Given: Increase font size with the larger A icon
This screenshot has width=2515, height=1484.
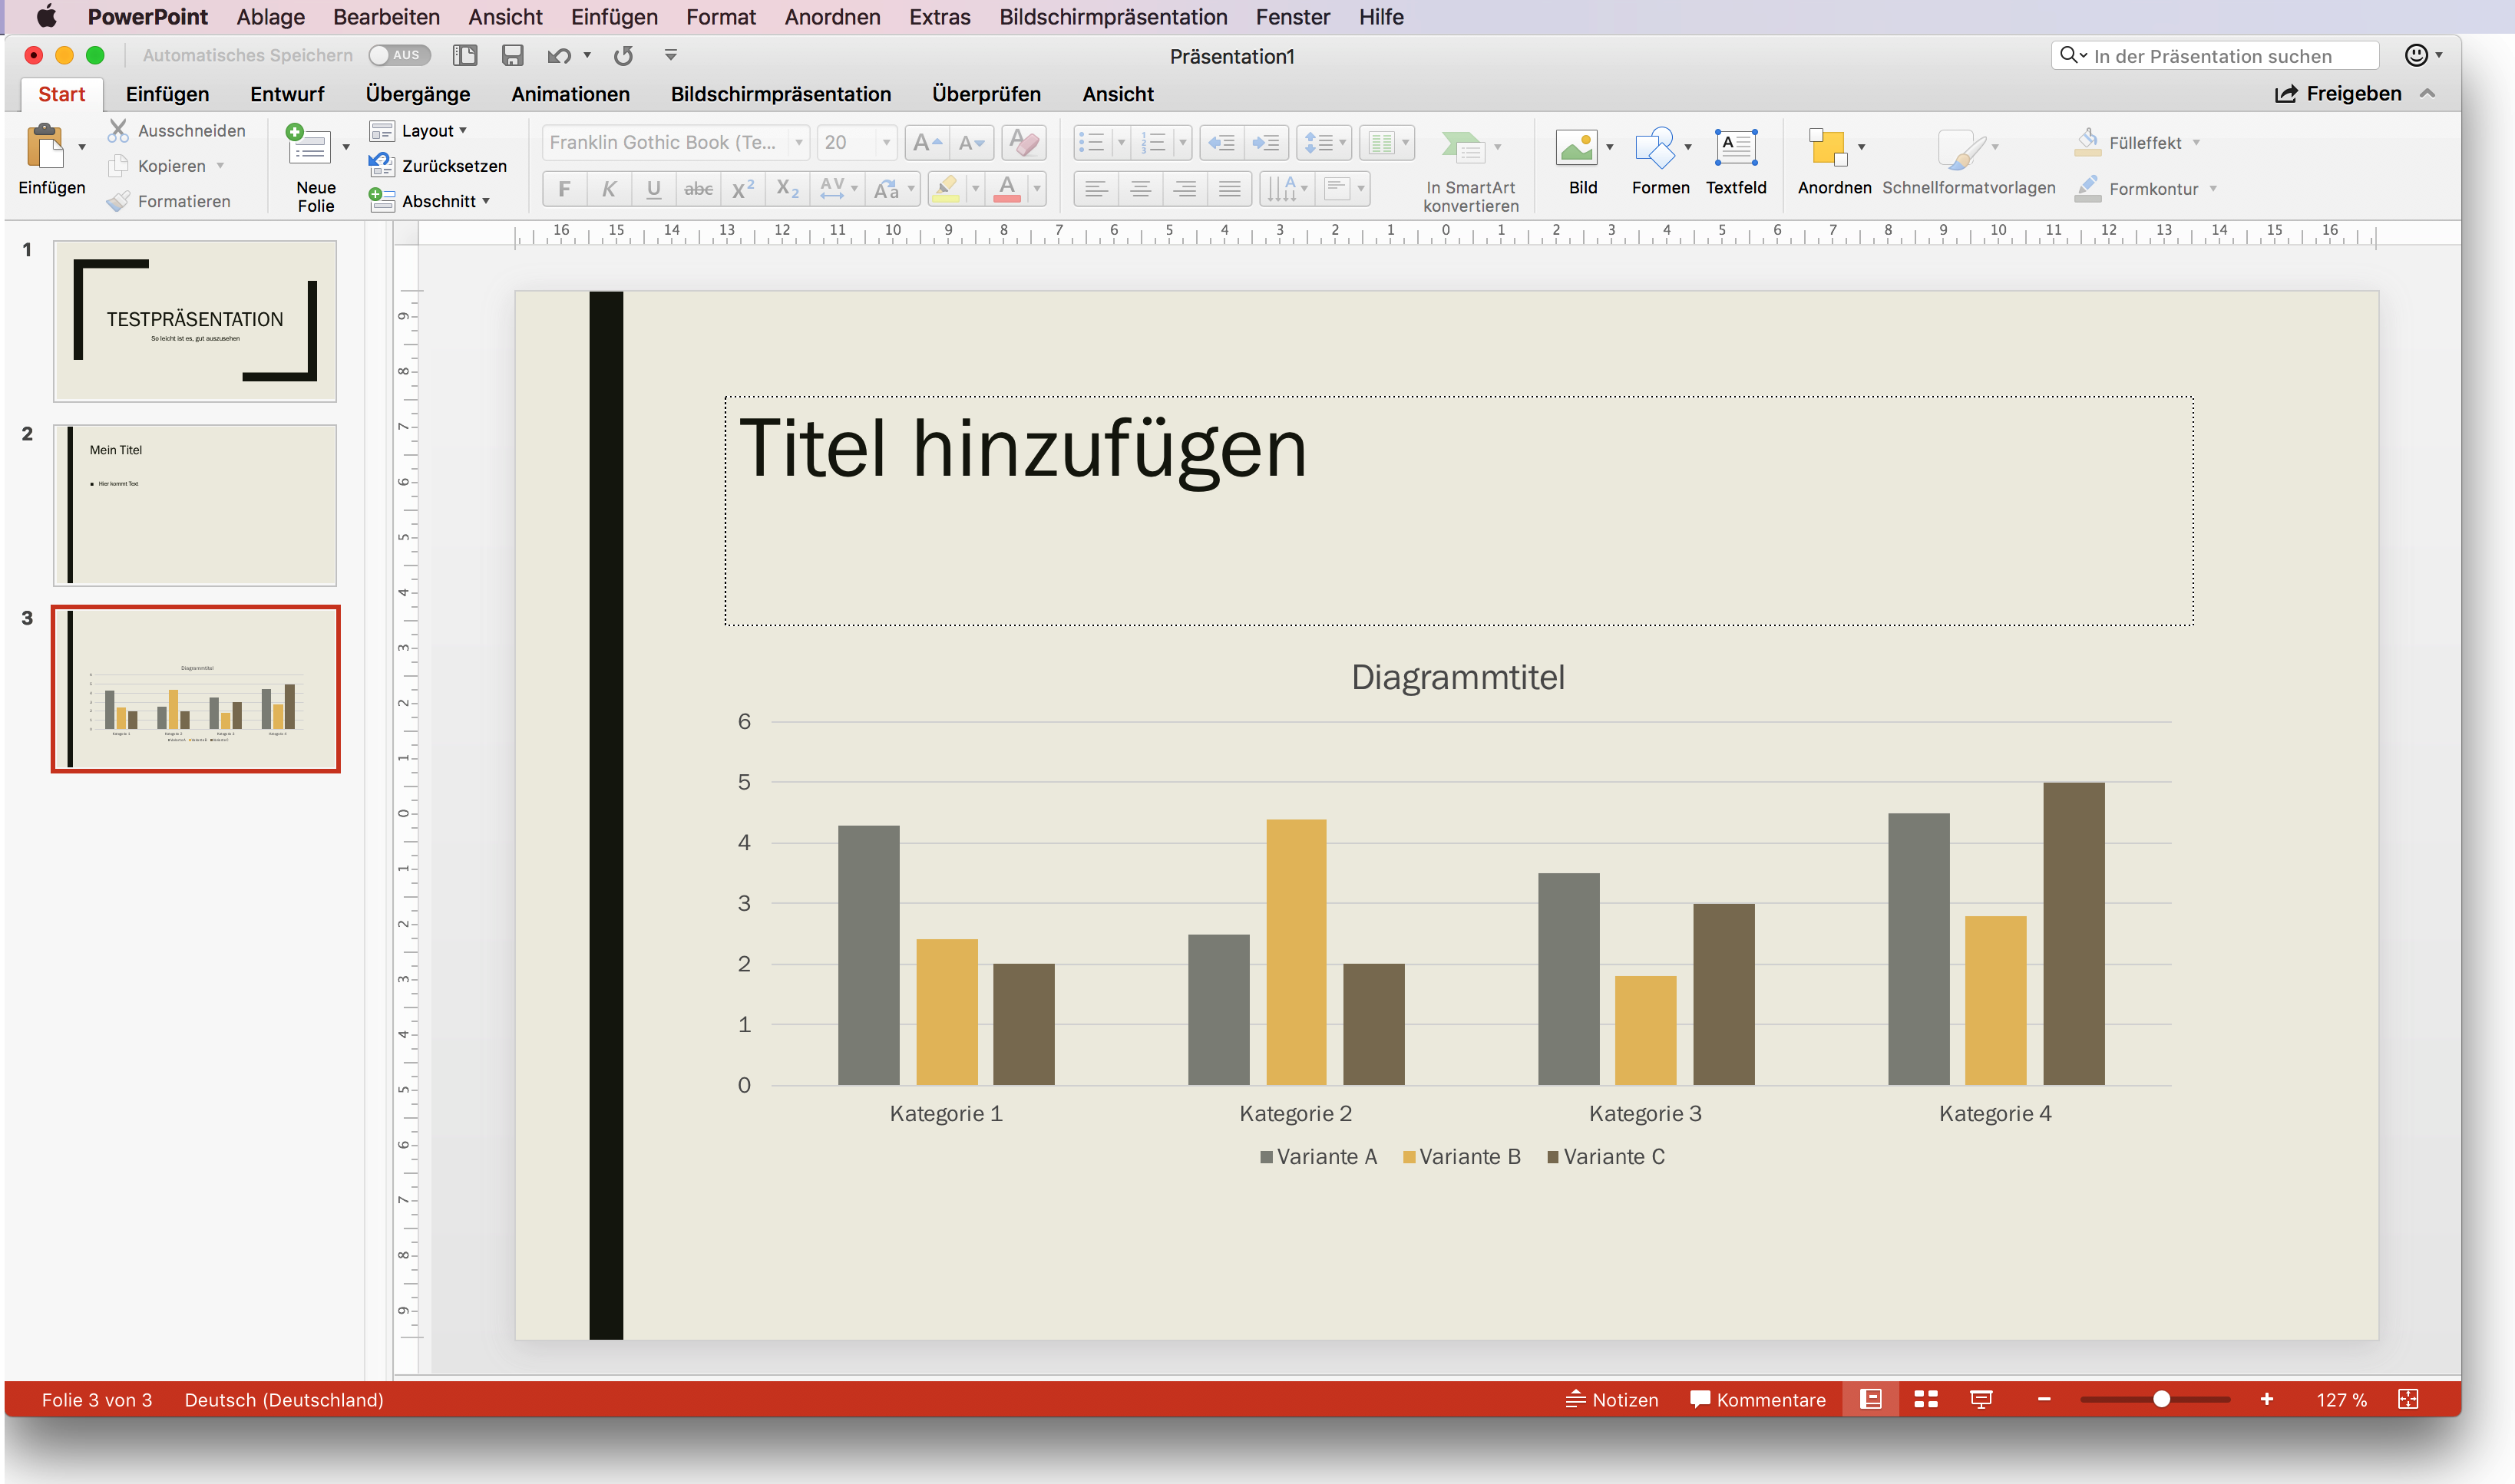Looking at the screenshot, I should pyautogui.click(x=927, y=143).
